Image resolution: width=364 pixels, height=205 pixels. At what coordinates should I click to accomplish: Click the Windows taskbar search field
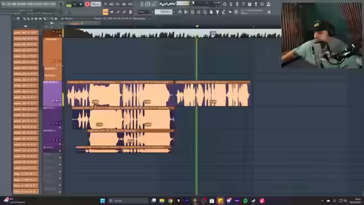[x=128, y=200]
